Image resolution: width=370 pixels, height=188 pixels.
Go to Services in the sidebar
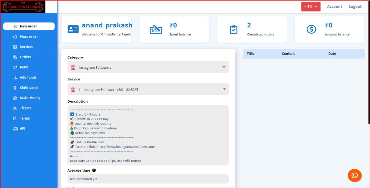click(x=27, y=47)
